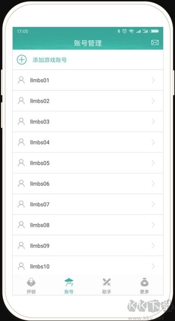This screenshot has height=321, width=175.
Task: Open the llmbs03 account entry
Action: [88, 122]
